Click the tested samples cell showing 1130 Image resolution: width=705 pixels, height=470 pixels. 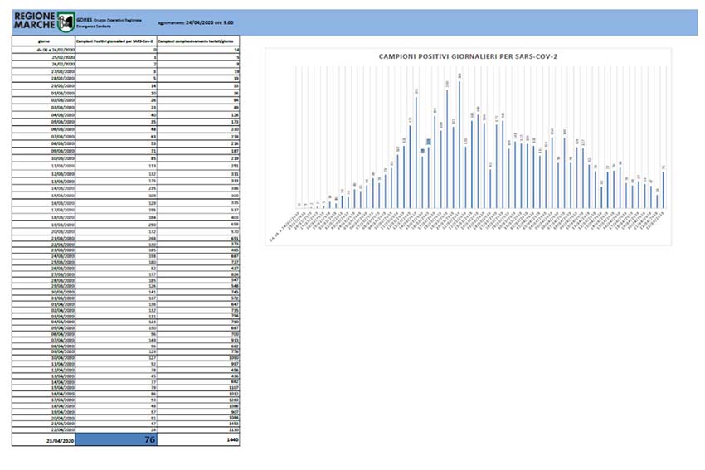[x=231, y=430]
